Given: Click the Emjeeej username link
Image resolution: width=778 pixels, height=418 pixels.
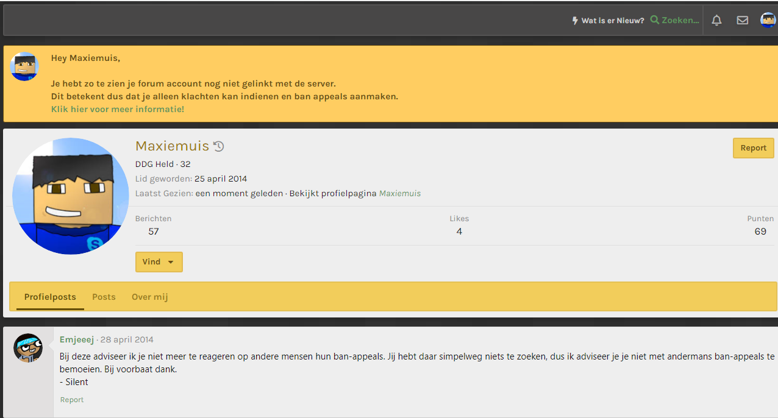Looking at the screenshot, I should (x=77, y=339).
